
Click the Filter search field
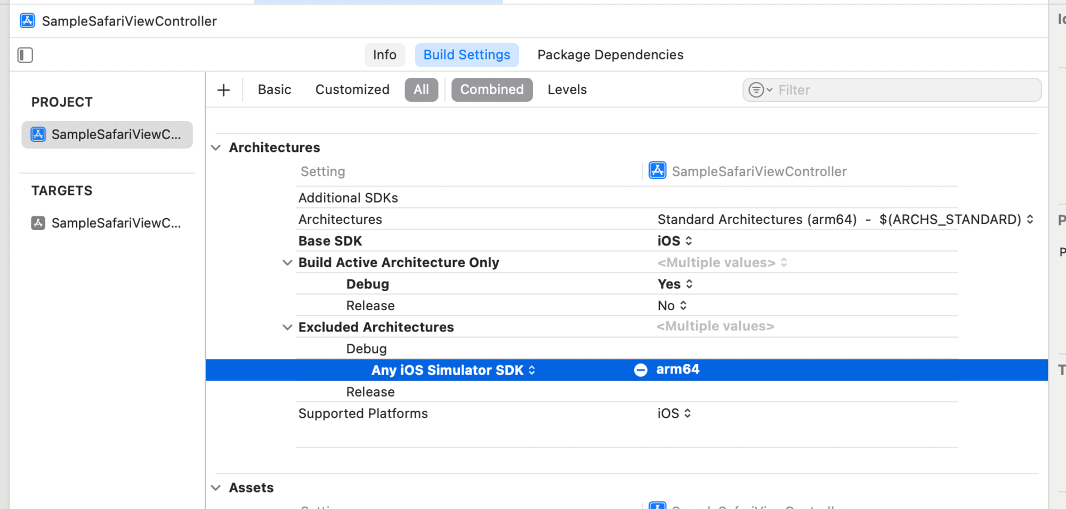[892, 90]
